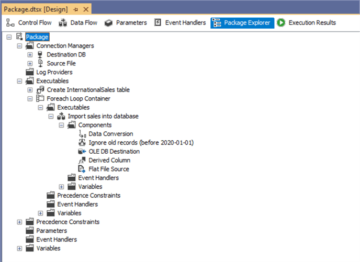Screen dimensions: 360x262
Task: Select the Data Conversion component label
Action: click(111, 134)
